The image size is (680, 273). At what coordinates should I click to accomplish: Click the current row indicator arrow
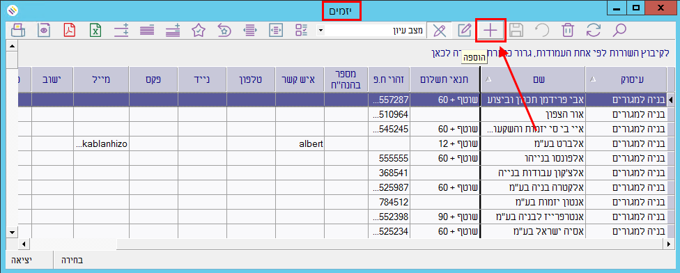click(x=670, y=100)
